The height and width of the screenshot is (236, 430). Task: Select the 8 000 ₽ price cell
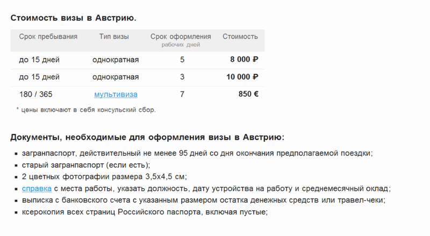click(244, 60)
